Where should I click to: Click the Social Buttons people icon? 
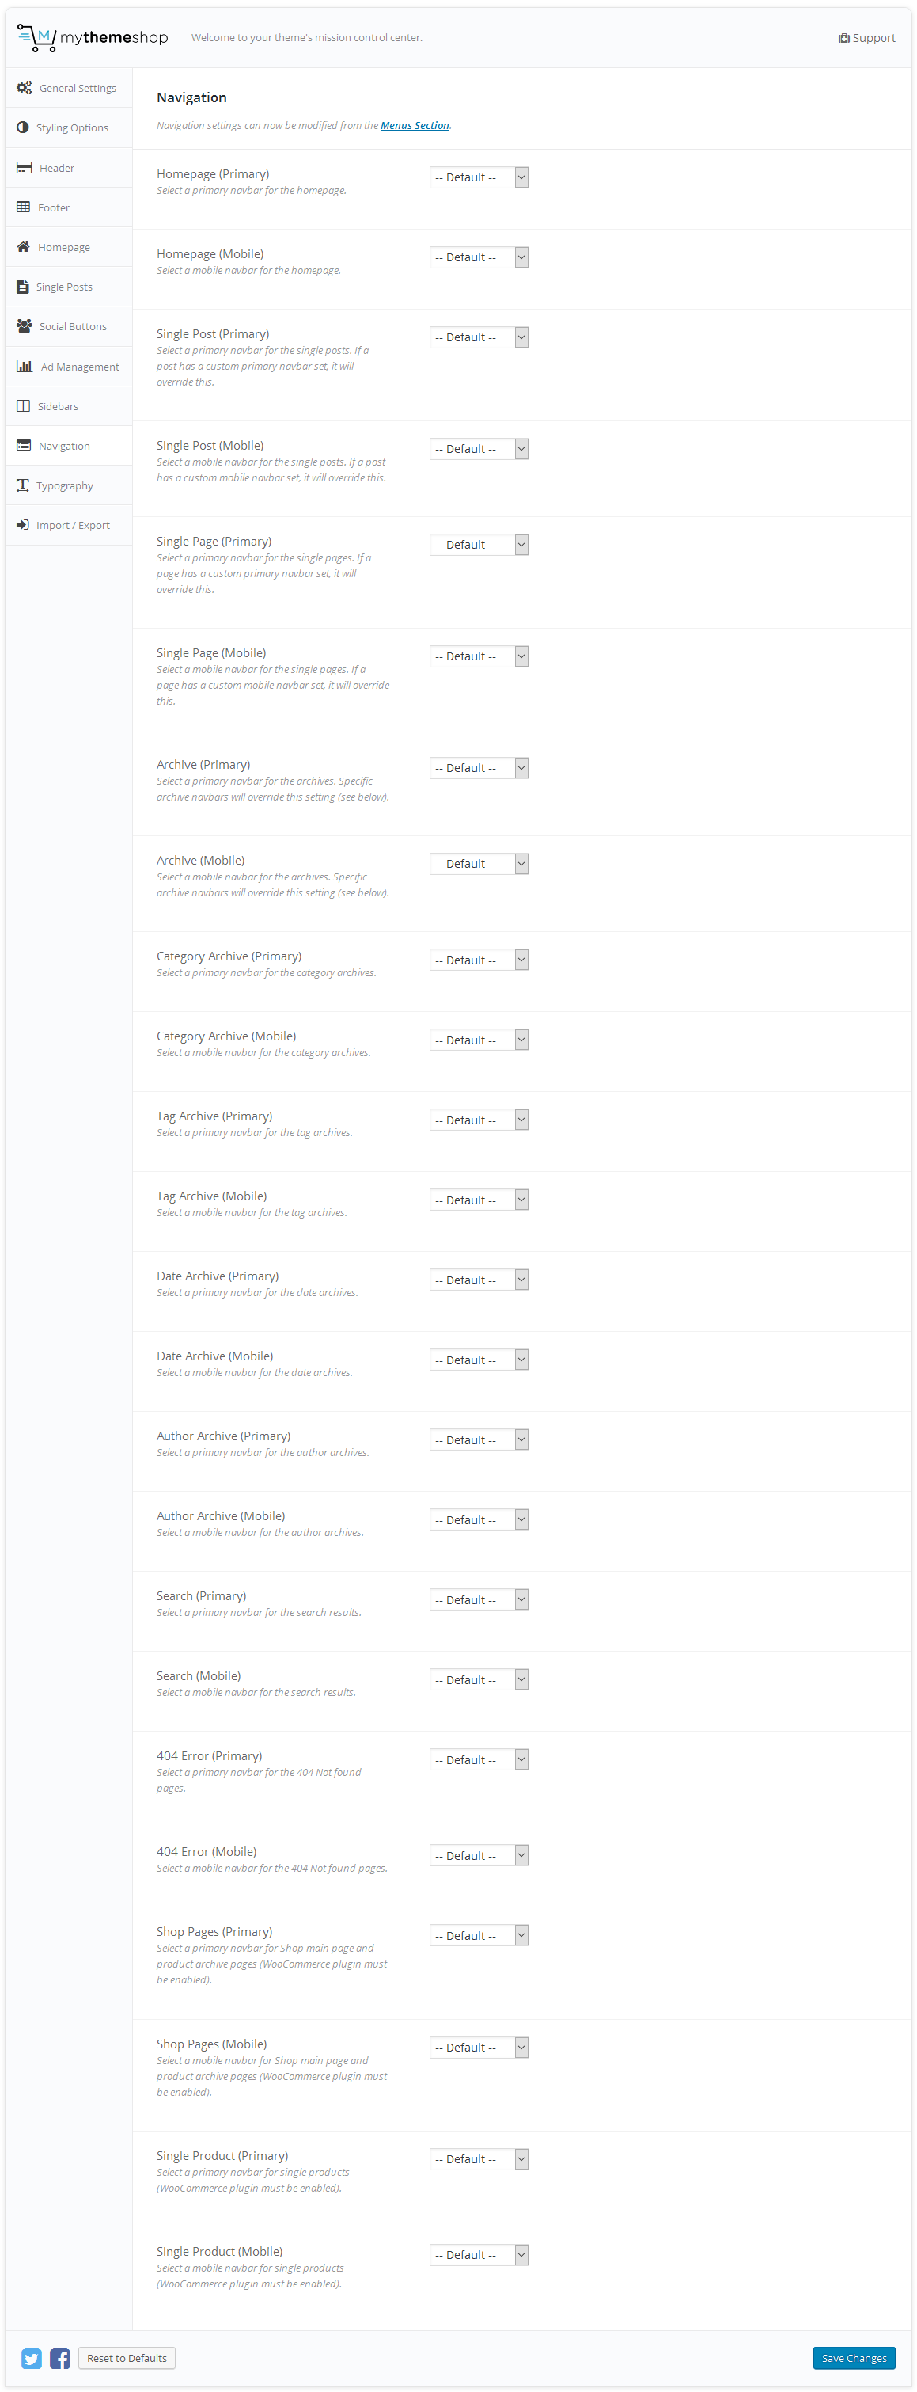point(24,327)
